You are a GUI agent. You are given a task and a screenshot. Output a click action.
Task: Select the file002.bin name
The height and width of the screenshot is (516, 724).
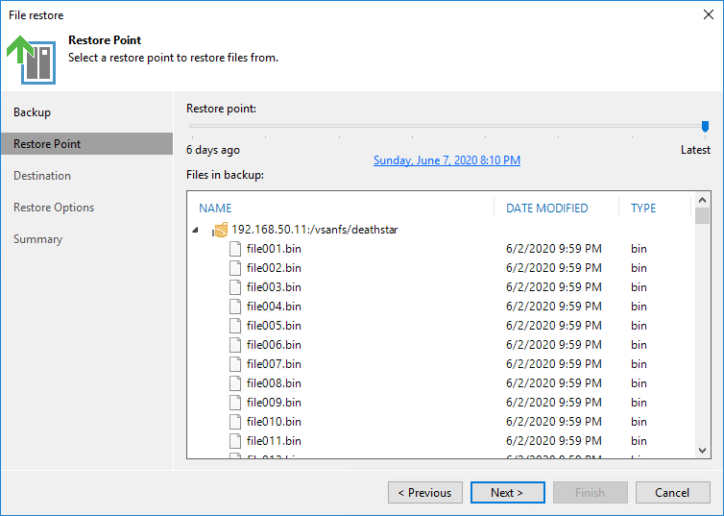point(274,268)
